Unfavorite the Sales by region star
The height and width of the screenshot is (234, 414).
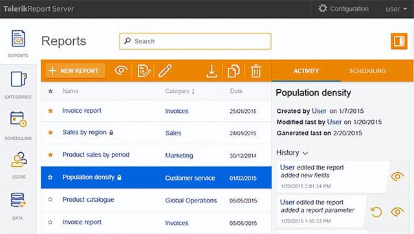[x=50, y=132]
